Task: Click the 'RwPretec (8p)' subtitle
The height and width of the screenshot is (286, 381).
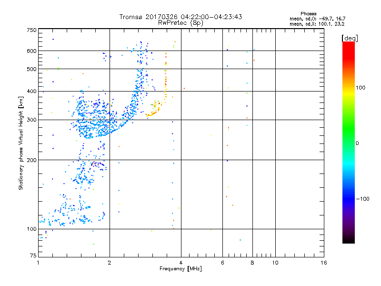Action: [180, 23]
